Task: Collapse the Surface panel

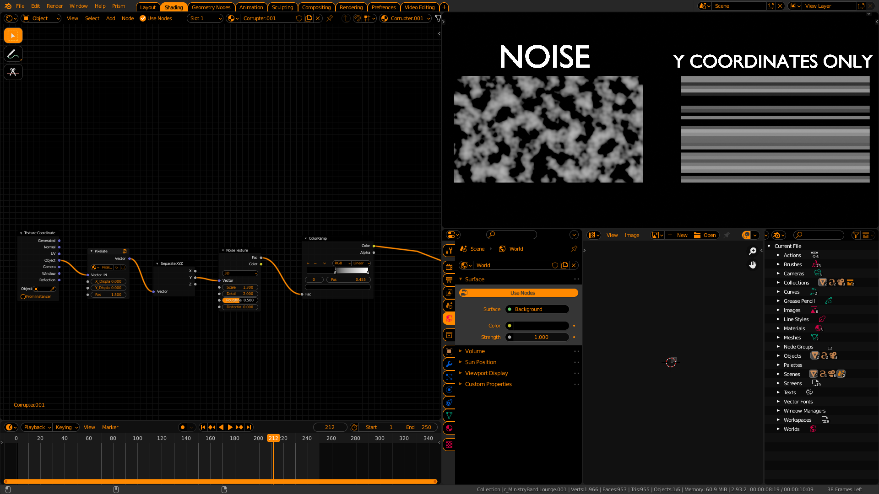Action: tap(474, 279)
